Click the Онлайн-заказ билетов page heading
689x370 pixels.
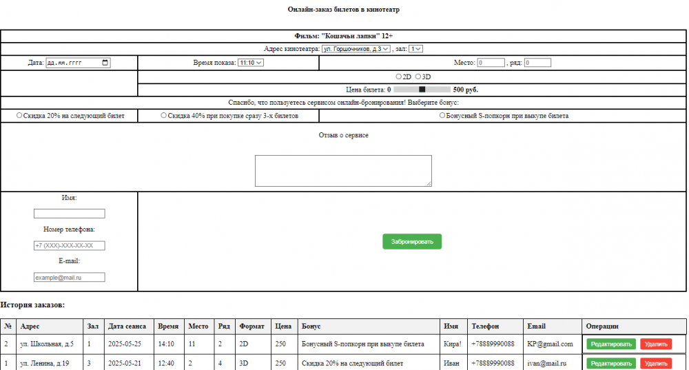[x=343, y=9]
